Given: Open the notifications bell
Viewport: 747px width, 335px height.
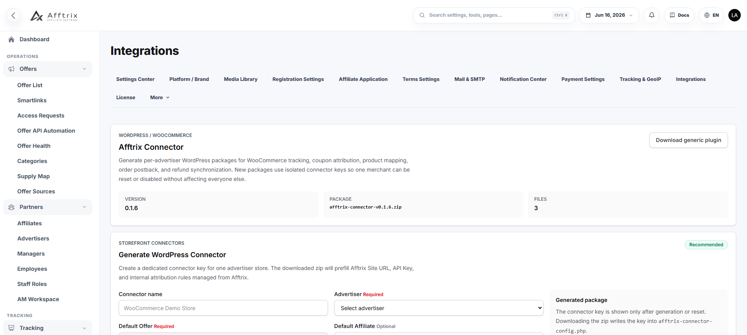Looking at the screenshot, I should 651,15.
